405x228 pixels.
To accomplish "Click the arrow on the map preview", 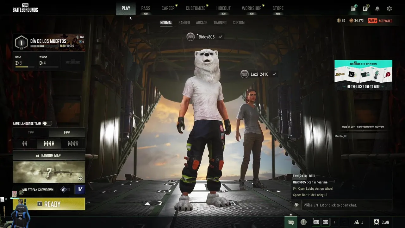I will click(x=80, y=179).
